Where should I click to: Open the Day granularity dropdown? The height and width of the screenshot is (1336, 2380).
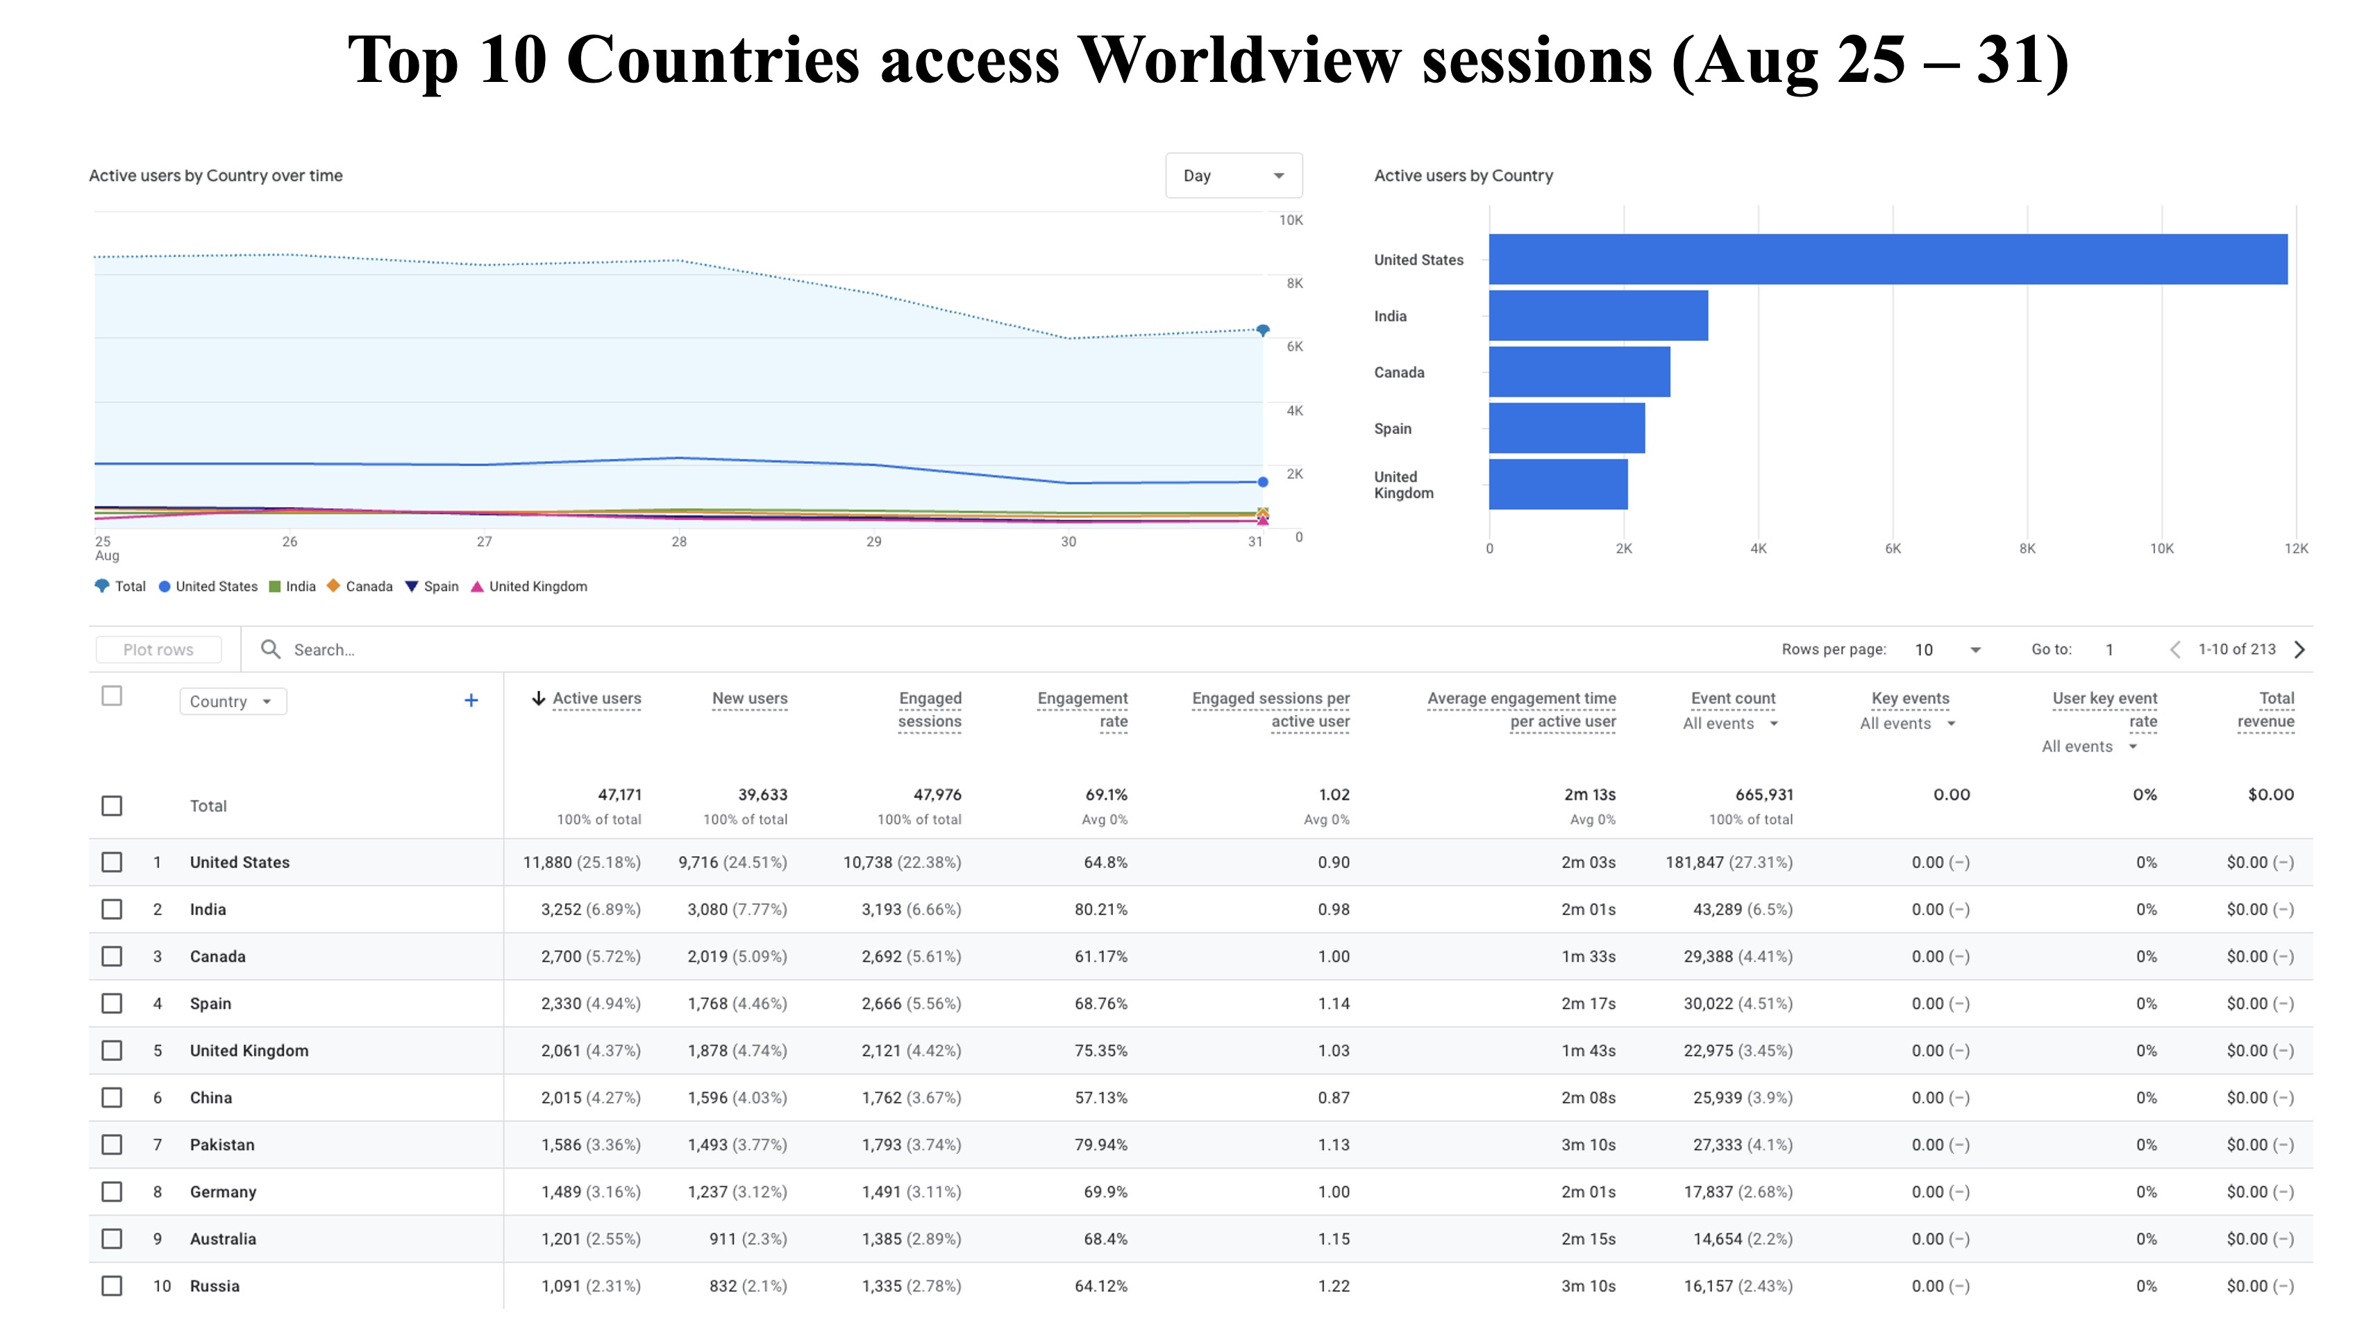tap(1234, 176)
